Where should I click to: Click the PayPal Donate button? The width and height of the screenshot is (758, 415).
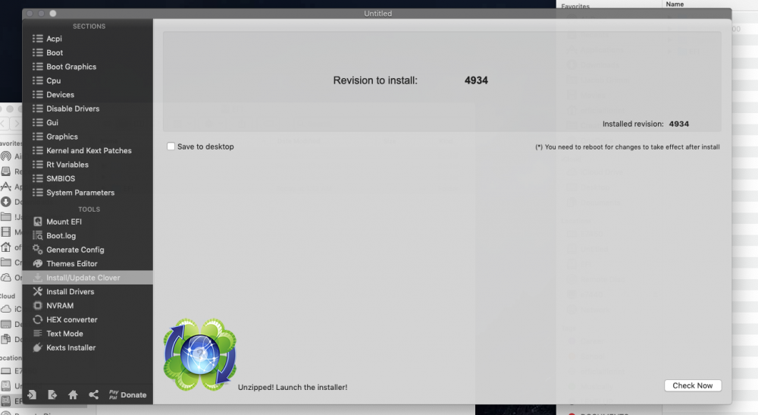pos(127,395)
